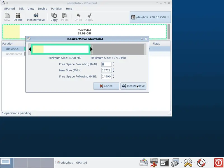Click the Delete trash can icon
Screen dimensions: 224x168
18,17
